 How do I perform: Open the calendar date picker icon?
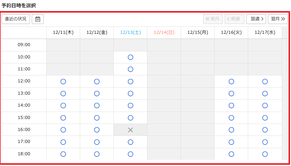click(38, 19)
